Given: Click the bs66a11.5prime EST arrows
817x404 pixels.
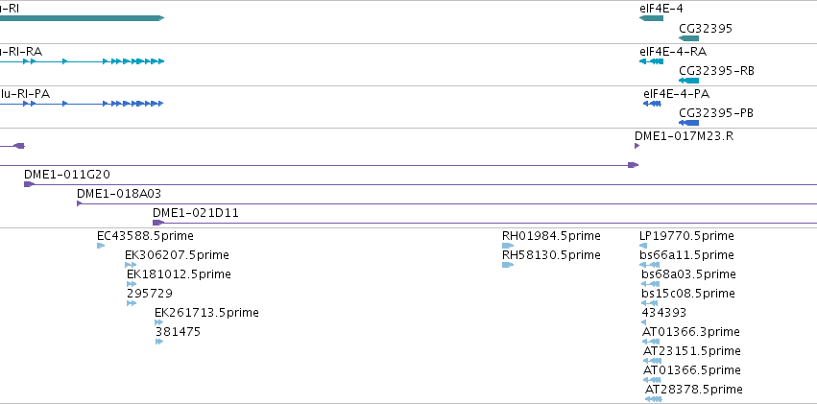Looking at the screenshot, I should pos(650,265).
